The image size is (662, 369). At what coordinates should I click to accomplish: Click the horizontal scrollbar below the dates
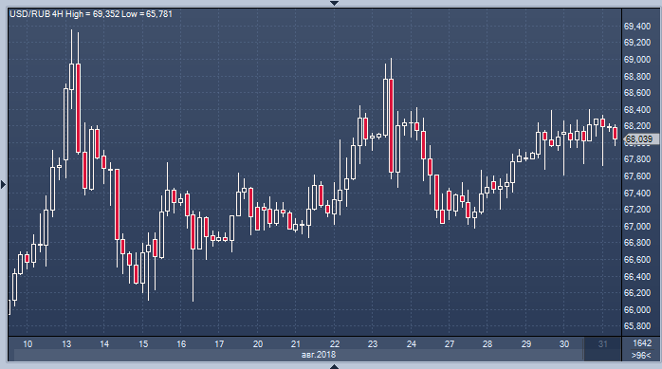(299, 355)
